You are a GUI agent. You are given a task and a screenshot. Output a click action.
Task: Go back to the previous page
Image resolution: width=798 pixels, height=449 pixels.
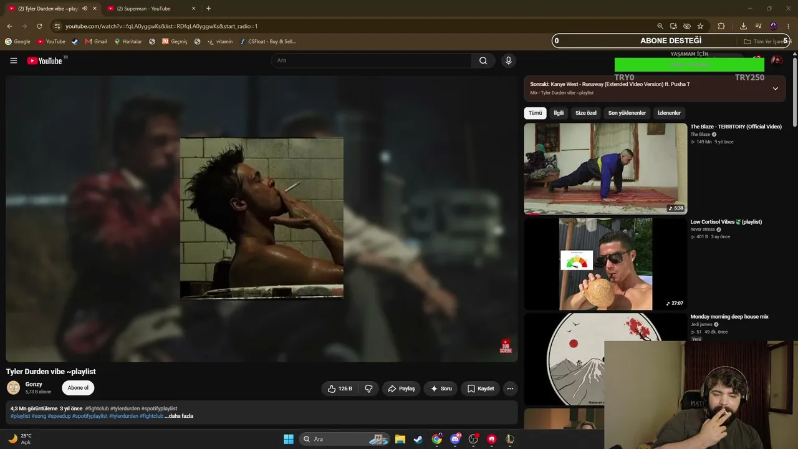(x=9, y=26)
